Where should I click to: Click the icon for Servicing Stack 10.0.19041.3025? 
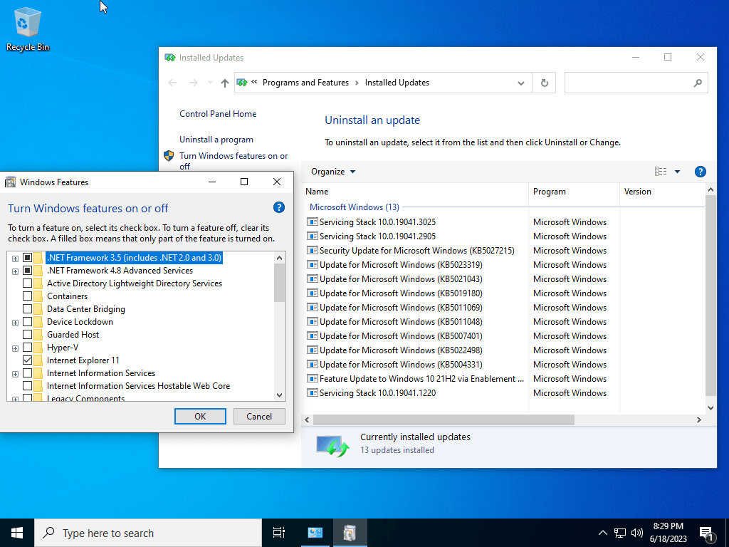tap(313, 222)
